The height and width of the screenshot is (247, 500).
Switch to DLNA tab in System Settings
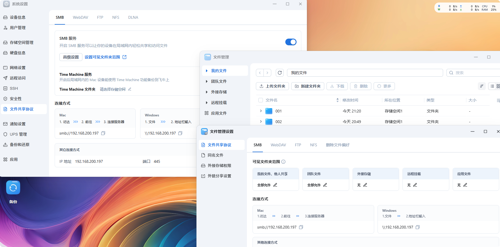pos(133,17)
